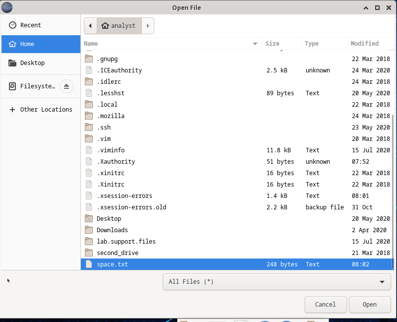Viewport: 397px width, 322px height.
Task: Click the 248 bytes size value
Action: click(282, 264)
